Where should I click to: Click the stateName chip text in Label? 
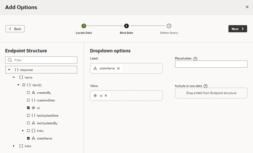tap(107, 68)
